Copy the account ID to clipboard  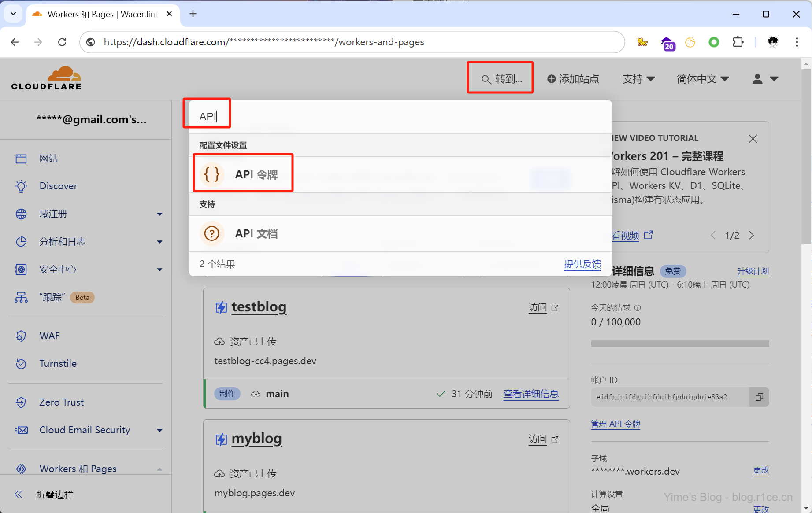(759, 397)
